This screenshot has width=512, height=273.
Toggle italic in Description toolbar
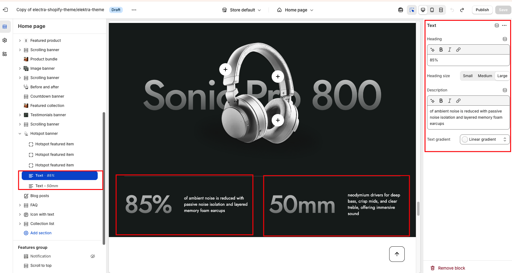[x=450, y=101]
